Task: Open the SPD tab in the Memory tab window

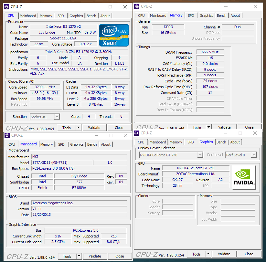Action: coord(191,16)
